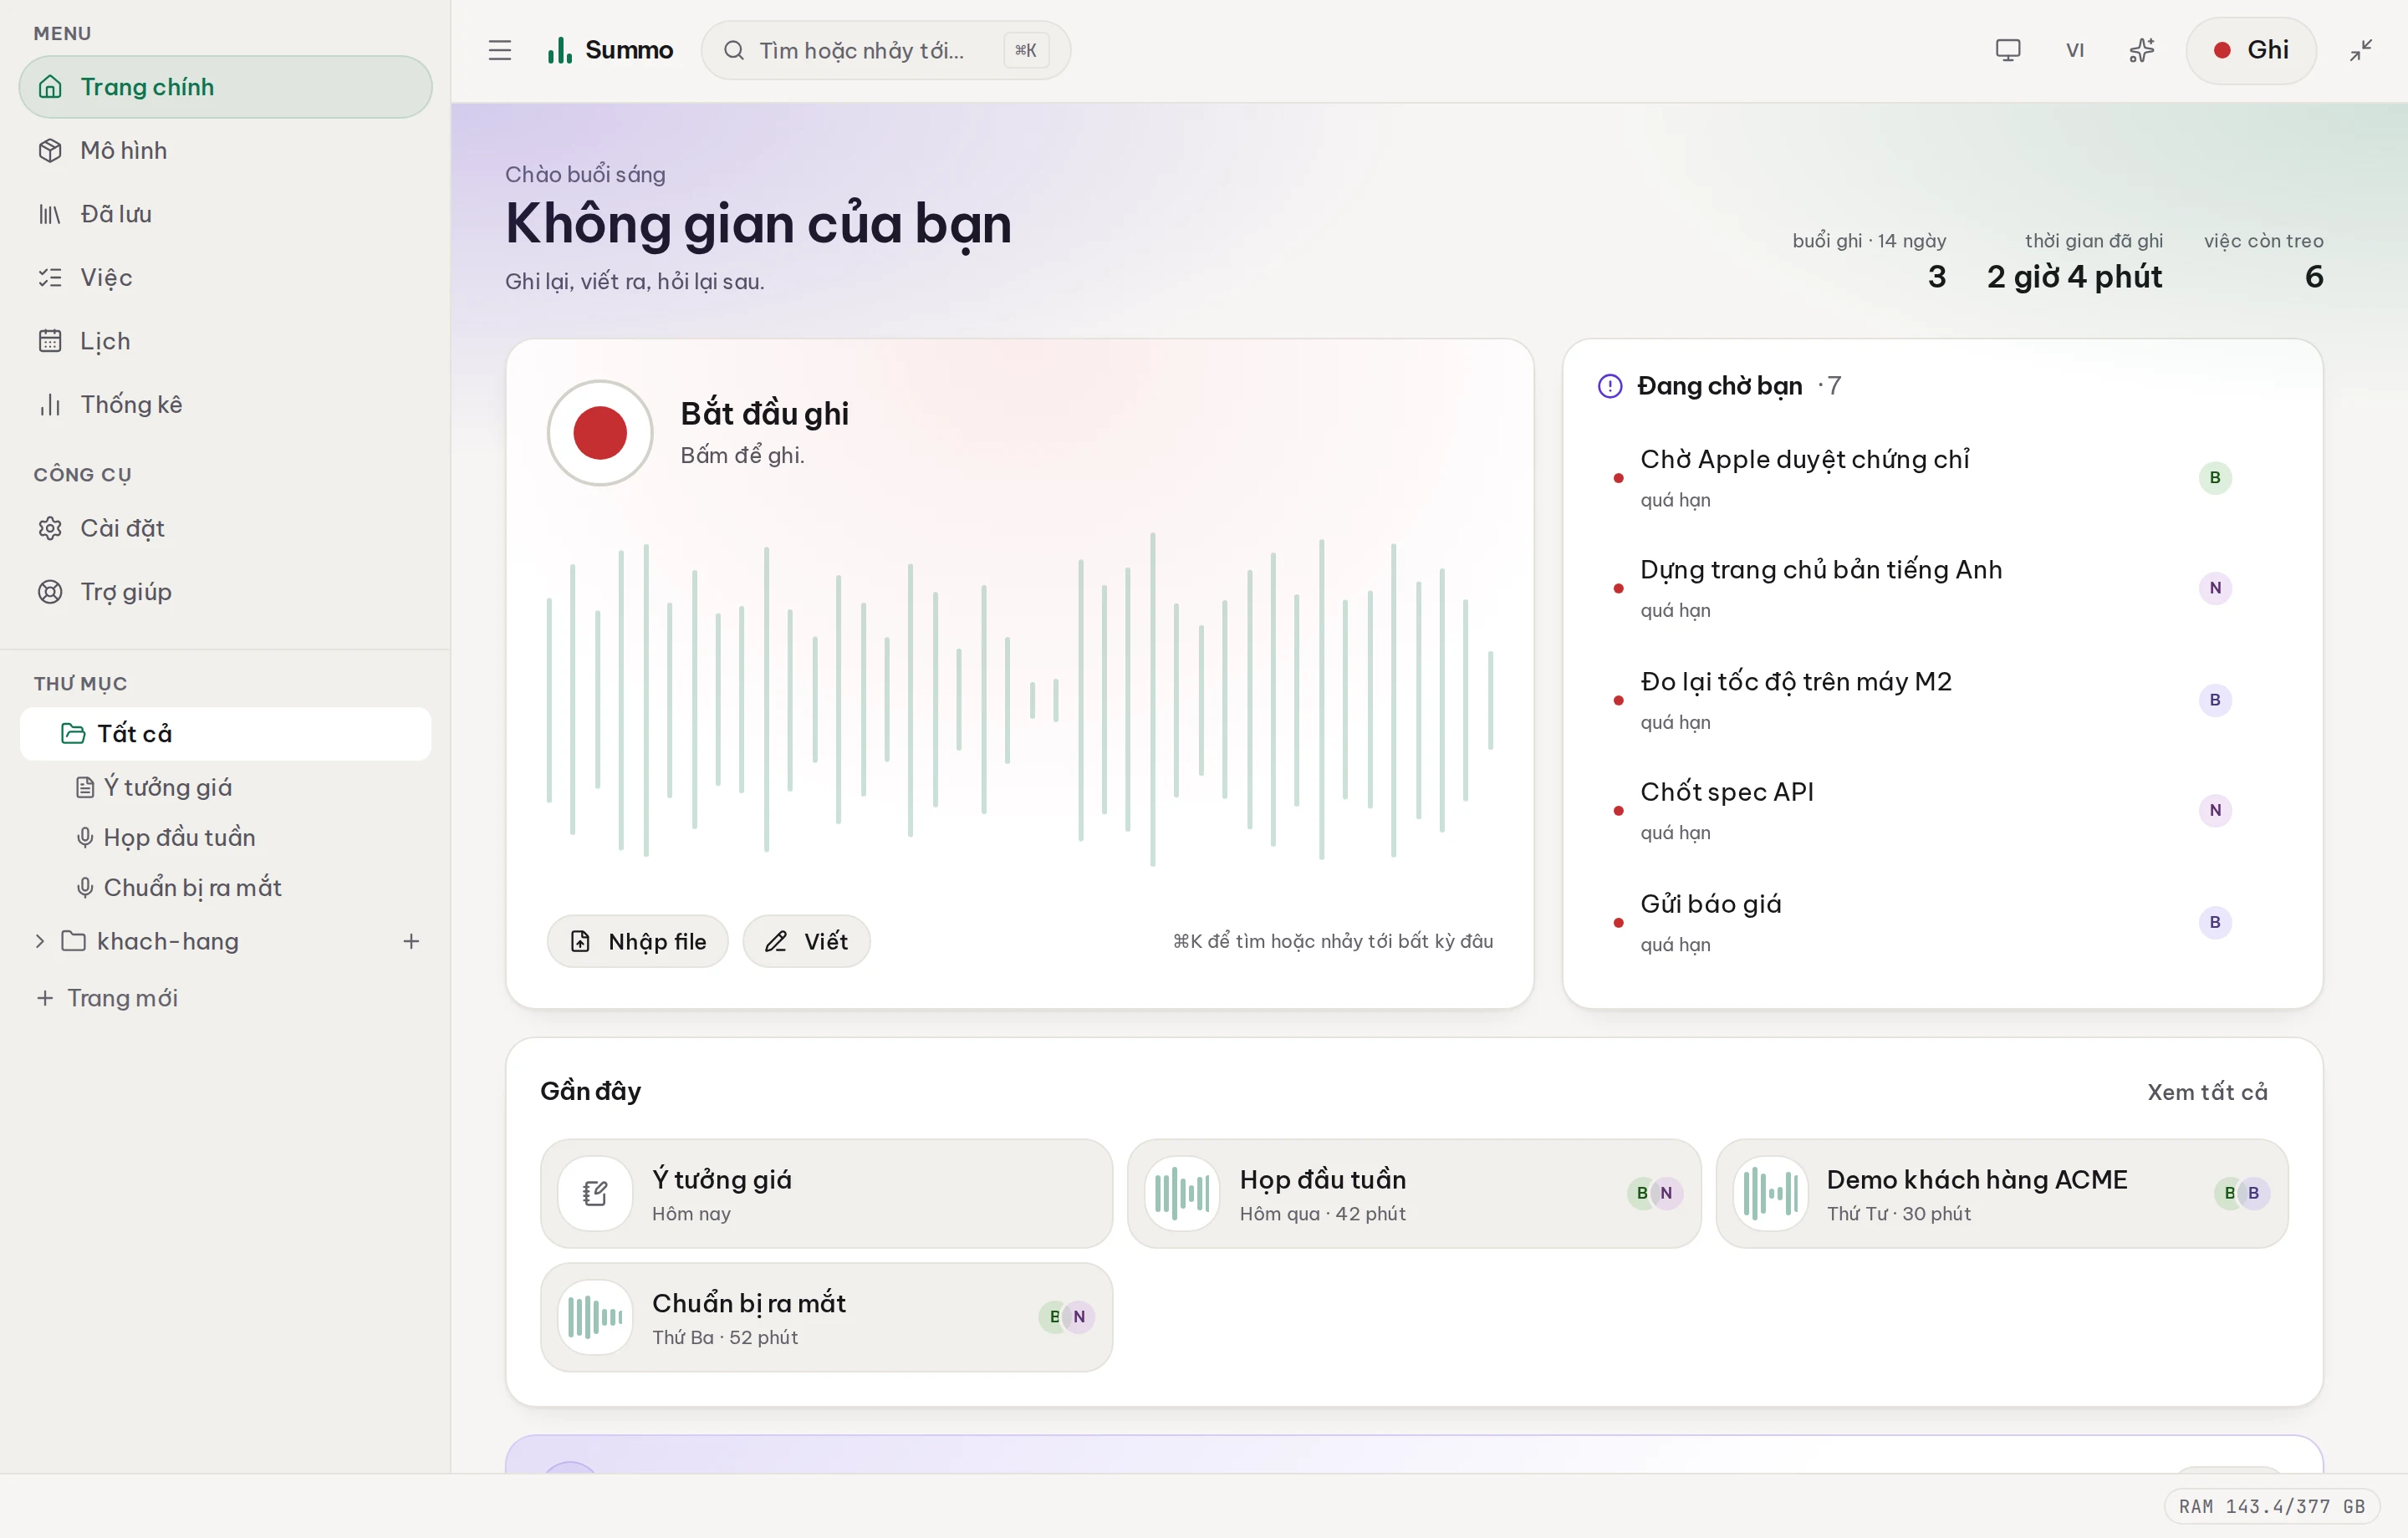The height and width of the screenshot is (1538, 2408).
Task: Open the Việc menu item
Action: tap(226, 277)
